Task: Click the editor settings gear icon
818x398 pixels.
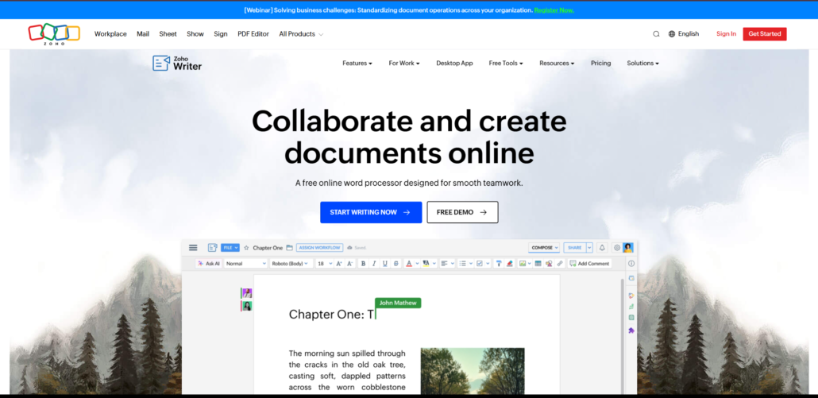Action: [616, 248]
